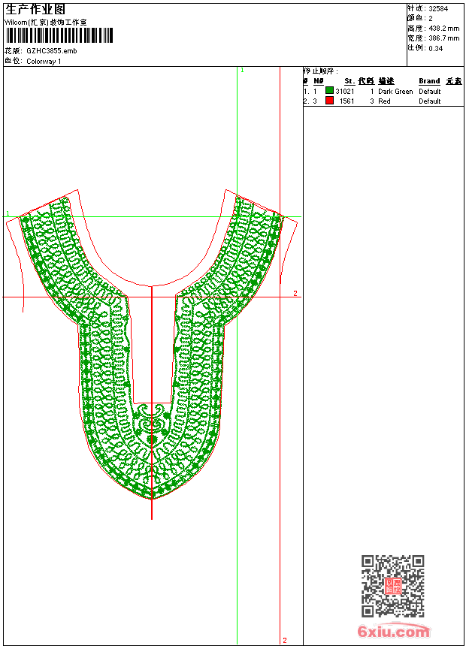
Task: Click the GZHC3855.emb file name
Action: coord(51,51)
